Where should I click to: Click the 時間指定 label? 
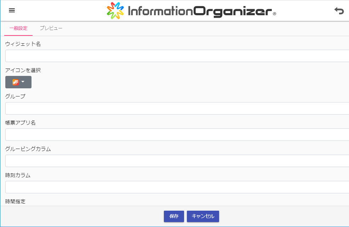15,201
